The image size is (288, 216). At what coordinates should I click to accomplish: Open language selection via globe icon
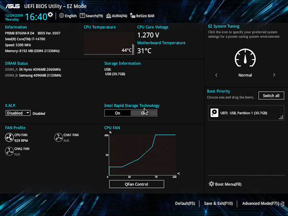61,16
